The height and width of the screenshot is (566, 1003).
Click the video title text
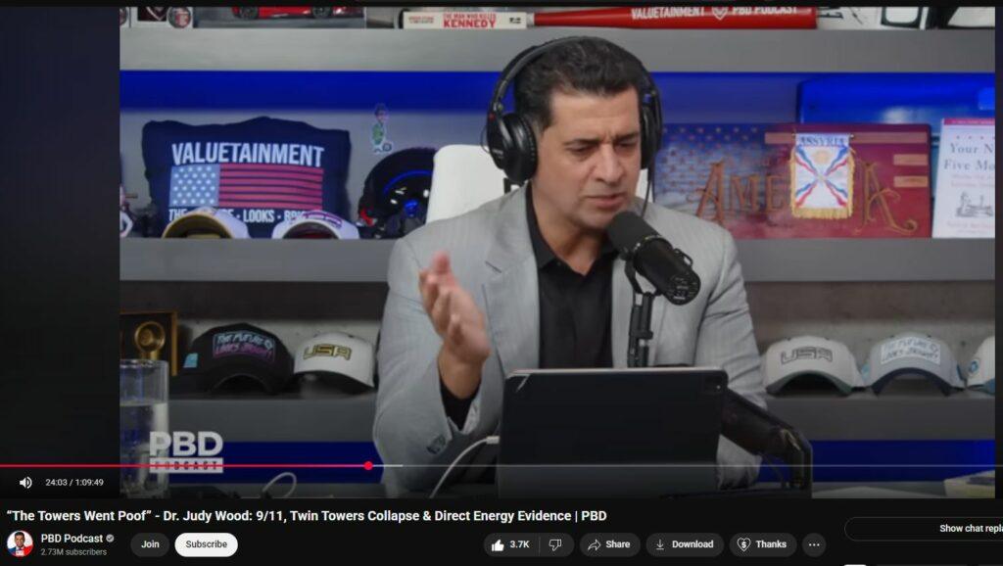pos(306,515)
